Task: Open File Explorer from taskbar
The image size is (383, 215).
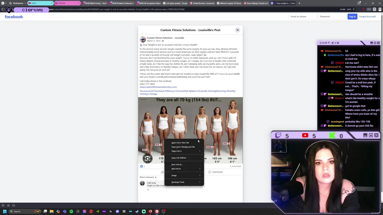Action: pos(51,211)
